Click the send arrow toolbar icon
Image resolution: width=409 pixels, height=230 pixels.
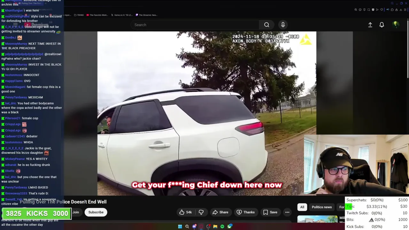pyautogui.click(x=377, y=10)
